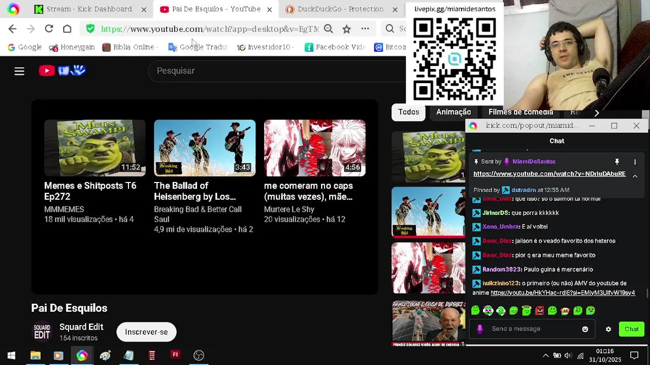This screenshot has height=365, width=650.
Task: Click the green site security shield icon
Action: click(x=90, y=29)
